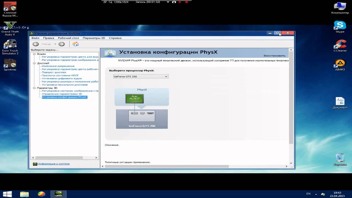Open the Правка menu
352x198 pixels.
[49, 38]
